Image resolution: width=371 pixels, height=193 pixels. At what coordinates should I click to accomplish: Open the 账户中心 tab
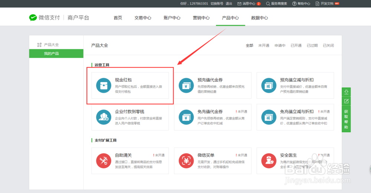[172, 18]
